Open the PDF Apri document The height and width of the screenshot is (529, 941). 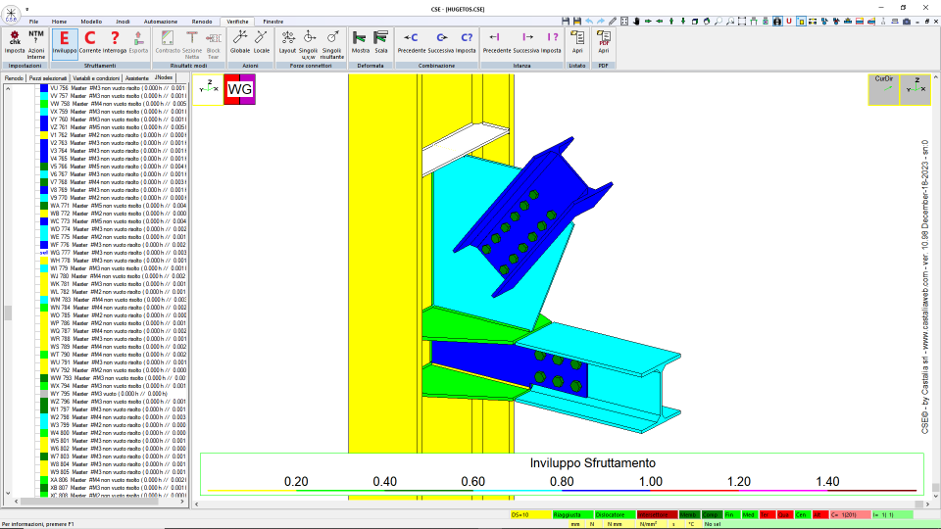pos(604,43)
